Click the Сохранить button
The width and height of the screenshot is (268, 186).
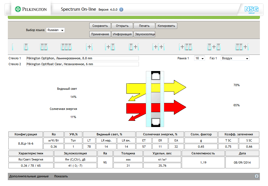pos(100,26)
